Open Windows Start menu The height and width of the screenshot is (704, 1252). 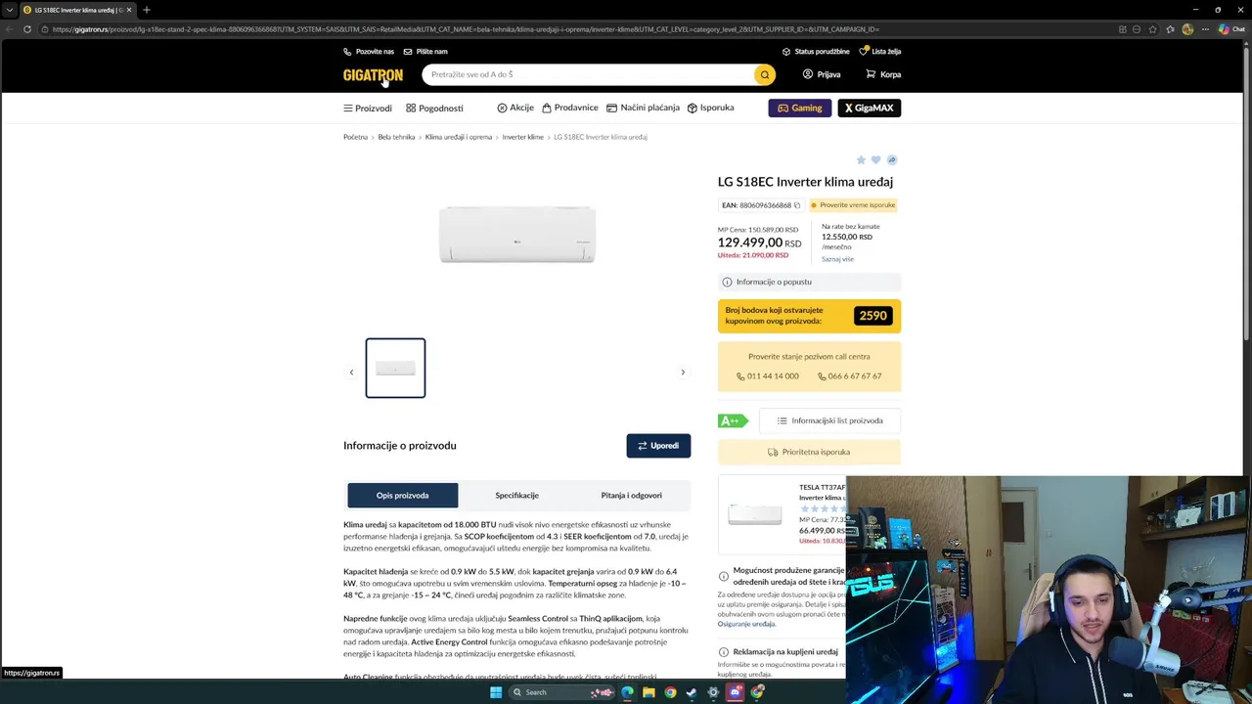click(x=496, y=692)
